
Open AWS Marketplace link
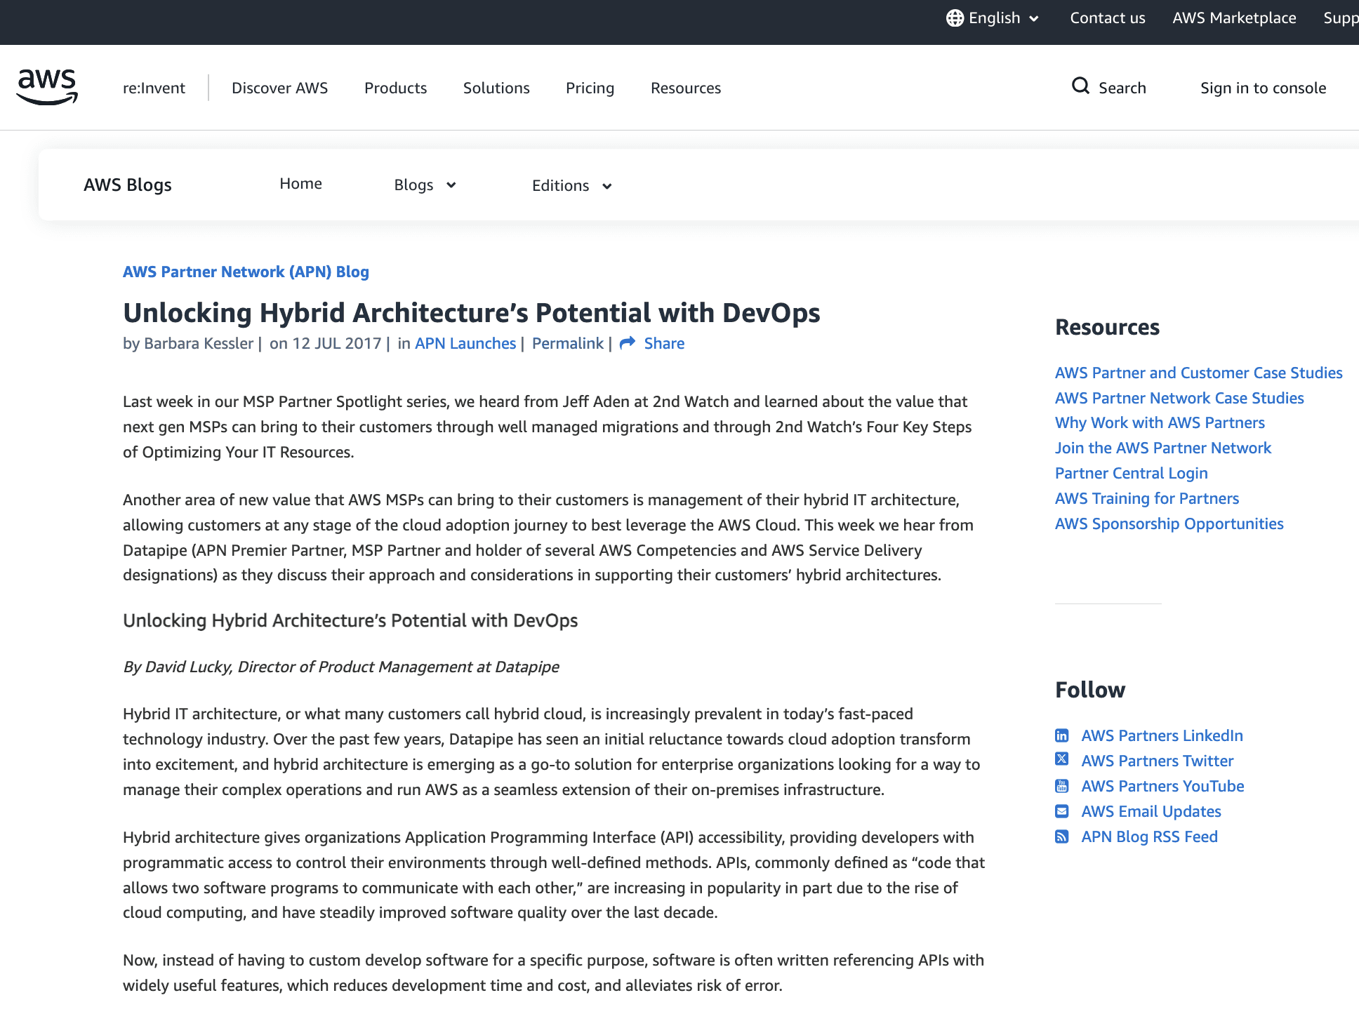pos(1235,18)
